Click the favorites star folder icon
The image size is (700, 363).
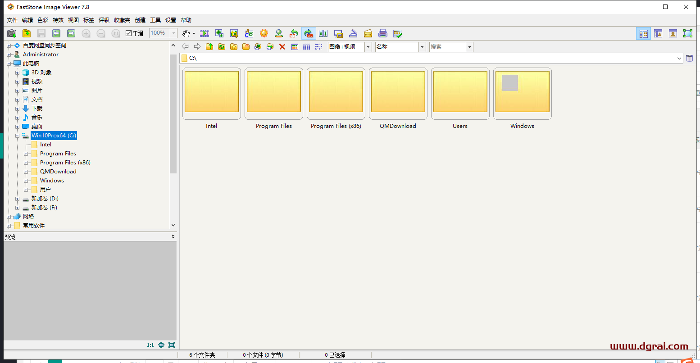coord(234,47)
